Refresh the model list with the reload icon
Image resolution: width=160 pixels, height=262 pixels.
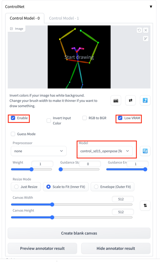[145, 151]
